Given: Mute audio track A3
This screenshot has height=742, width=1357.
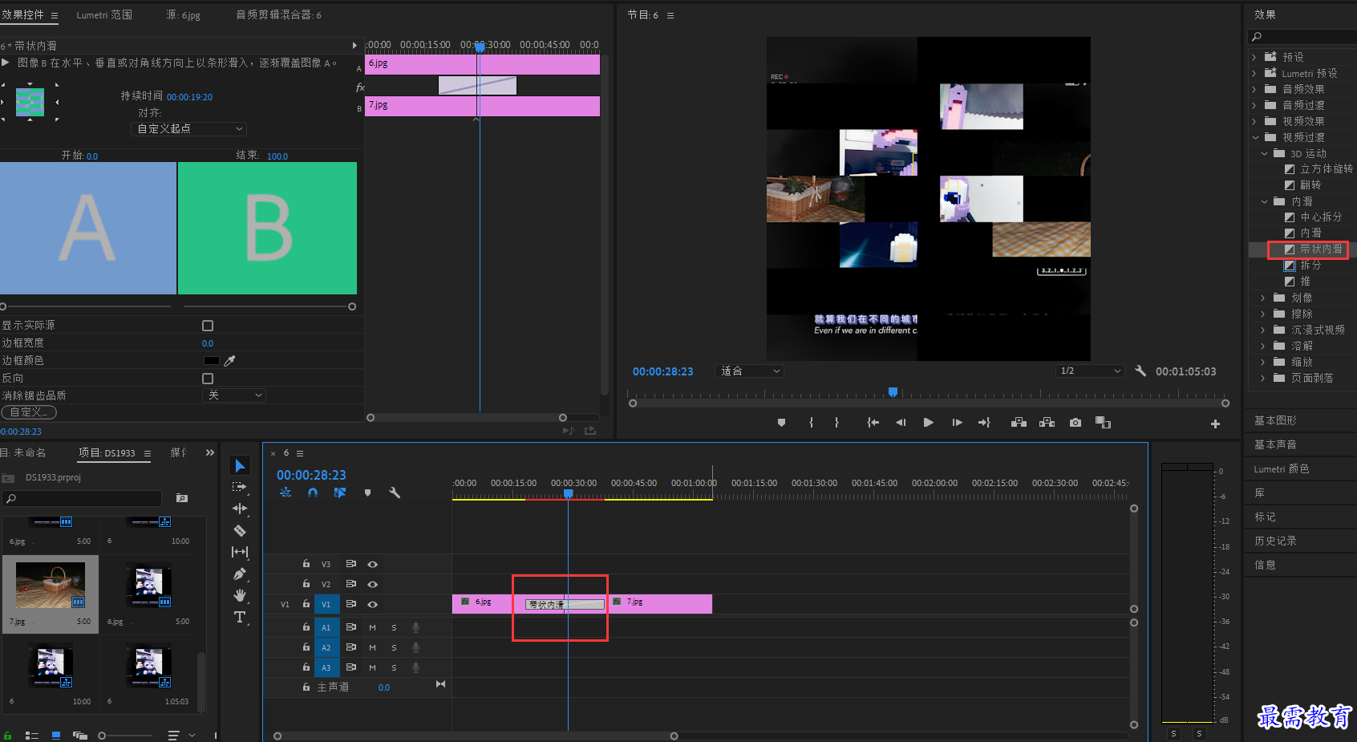Looking at the screenshot, I should click(x=372, y=667).
